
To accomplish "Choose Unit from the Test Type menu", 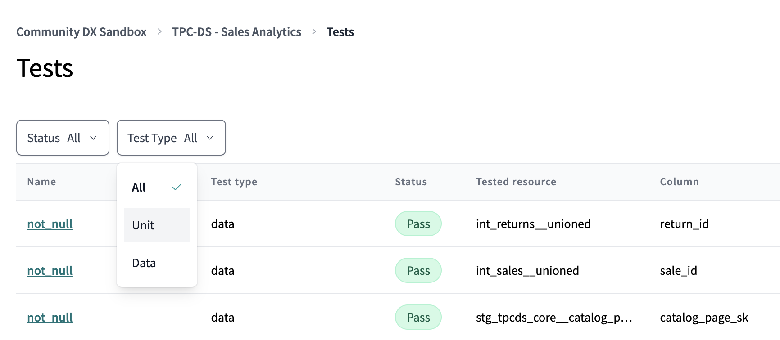I will pos(143,225).
